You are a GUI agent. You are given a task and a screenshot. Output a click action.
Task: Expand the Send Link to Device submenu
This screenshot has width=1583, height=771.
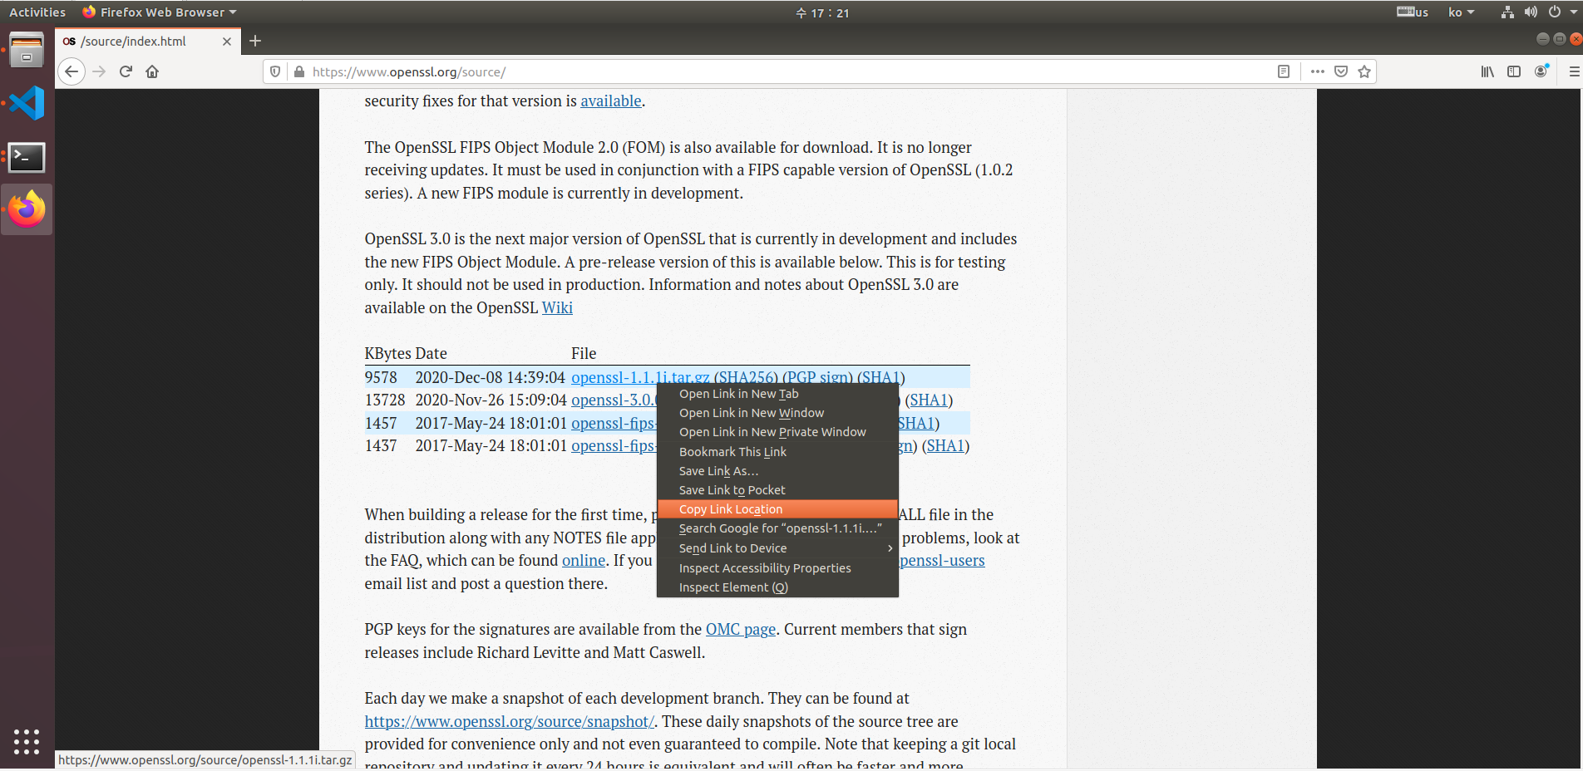[x=777, y=548]
